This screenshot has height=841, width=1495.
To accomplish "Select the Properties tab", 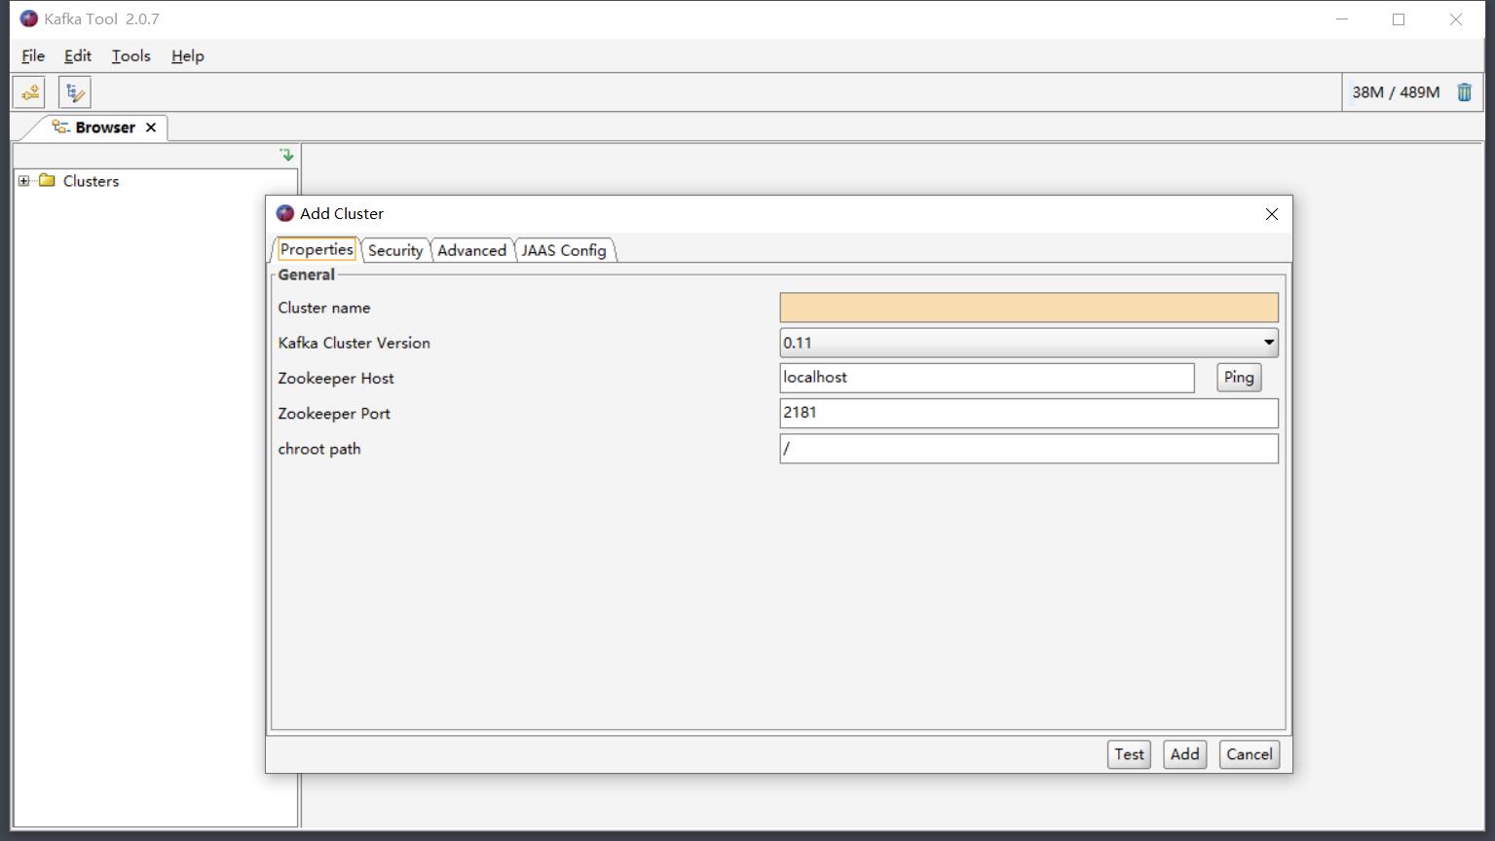I will point(316,249).
